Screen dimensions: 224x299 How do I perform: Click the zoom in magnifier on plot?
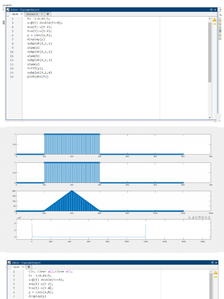click(x=203, y=218)
